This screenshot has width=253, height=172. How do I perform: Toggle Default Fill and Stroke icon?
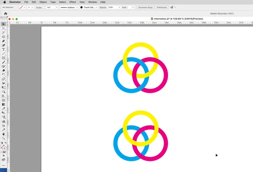2,143
